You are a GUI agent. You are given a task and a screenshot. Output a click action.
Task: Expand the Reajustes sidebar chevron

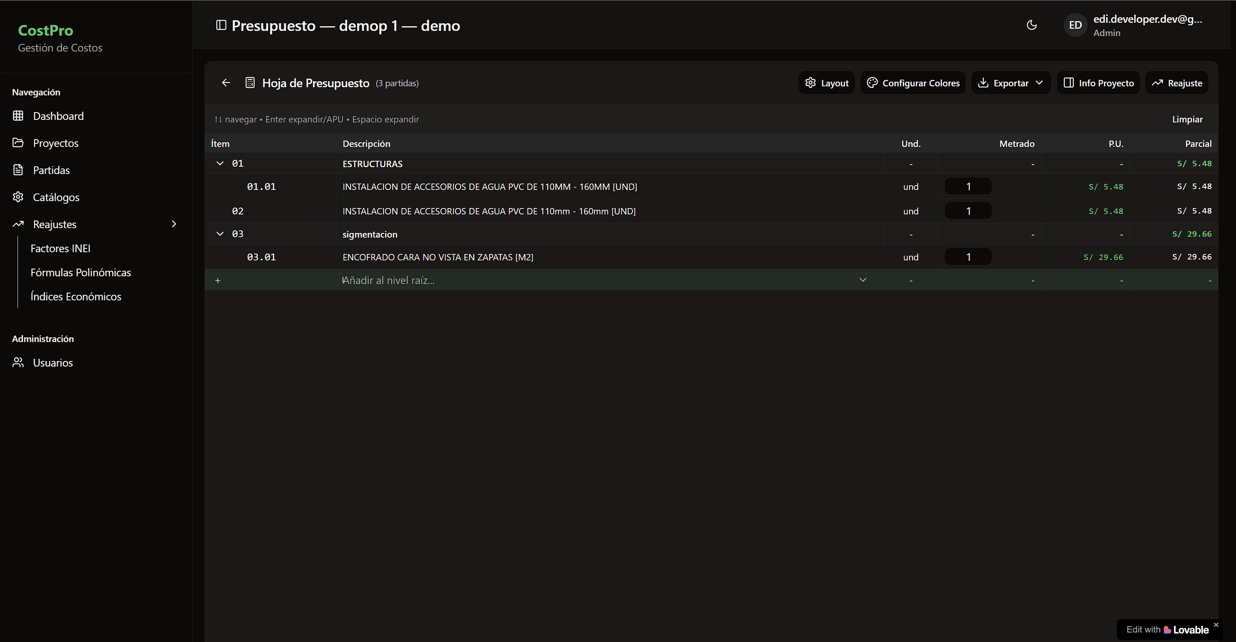pyautogui.click(x=174, y=224)
